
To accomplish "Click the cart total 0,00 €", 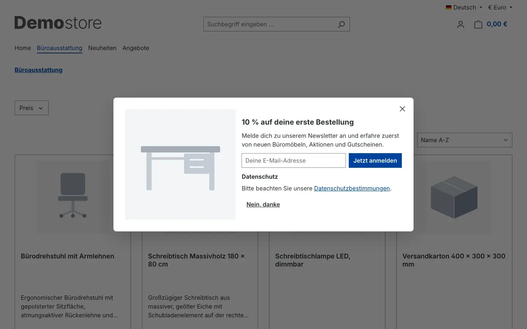I will [x=497, y=24].
